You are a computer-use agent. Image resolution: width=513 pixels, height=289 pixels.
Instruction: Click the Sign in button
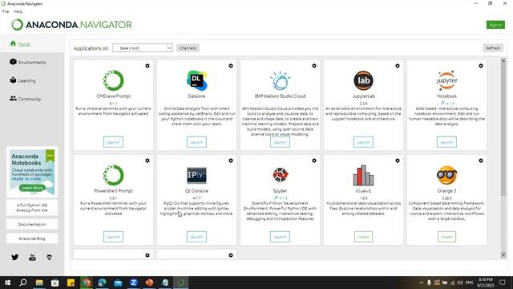(495, 25)
